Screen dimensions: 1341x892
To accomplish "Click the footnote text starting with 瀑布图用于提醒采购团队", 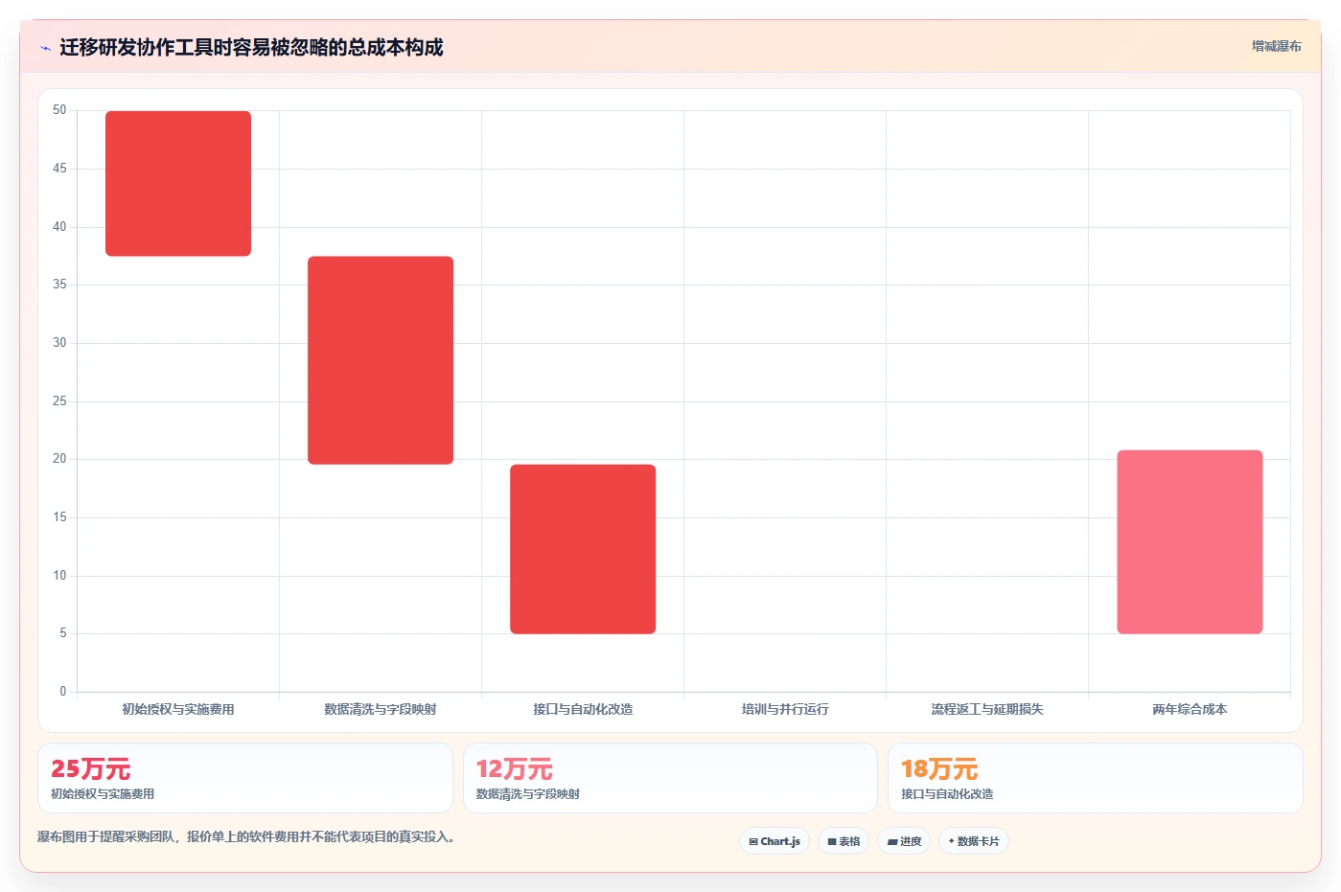I will (245, 836).
